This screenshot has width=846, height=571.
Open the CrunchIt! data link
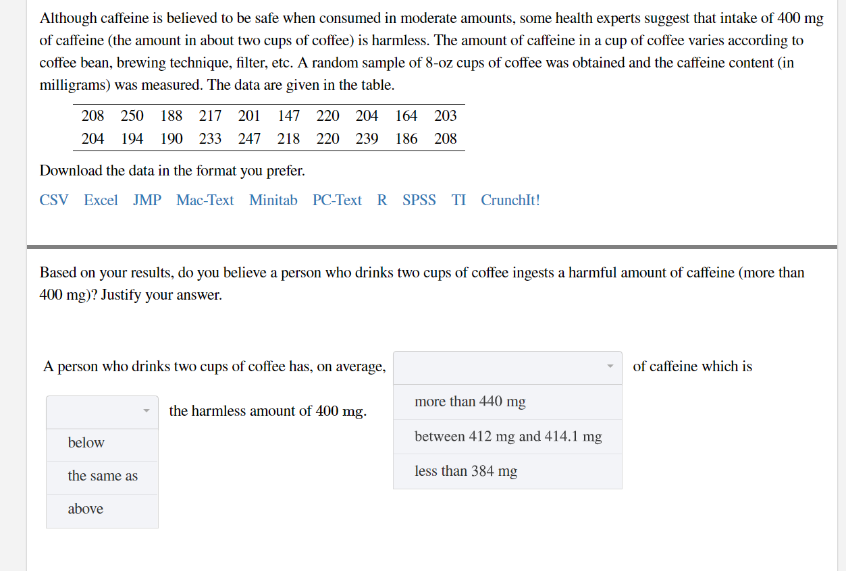click(x=510, y=200)
